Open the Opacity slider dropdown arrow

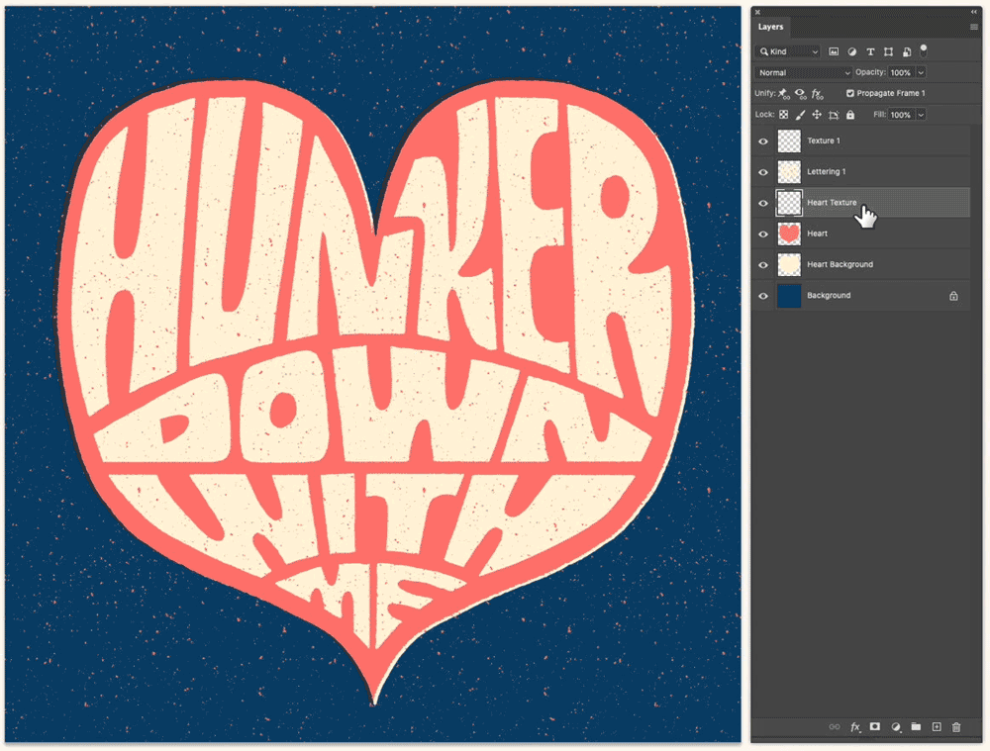[x=921, y=73]
